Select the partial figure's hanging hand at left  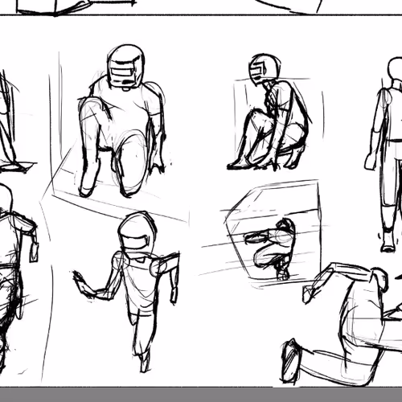point(34,252)
